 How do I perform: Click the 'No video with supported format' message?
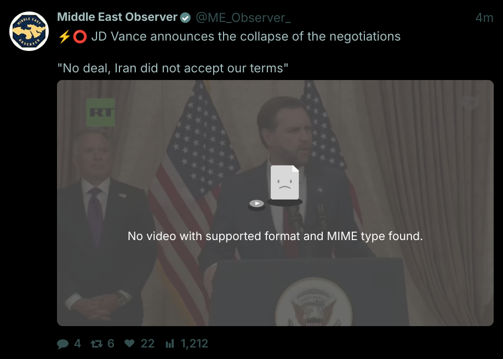(275, 236)
